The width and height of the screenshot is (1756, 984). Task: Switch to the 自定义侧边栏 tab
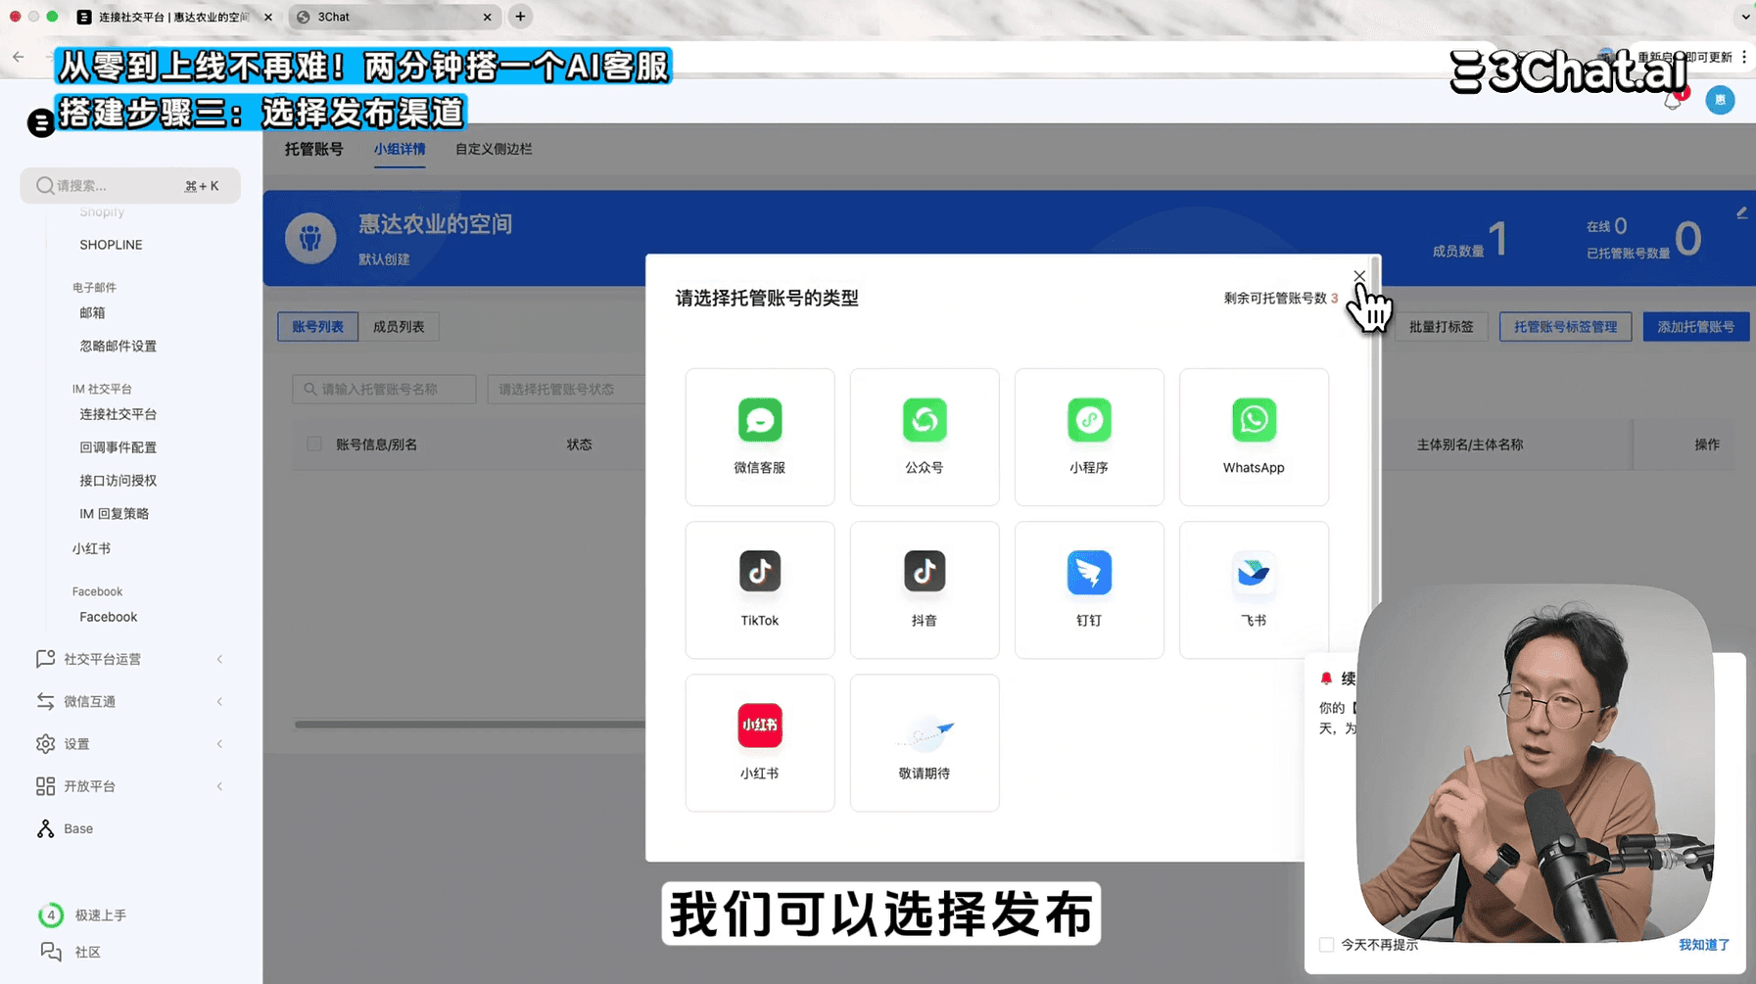[494, 149]
